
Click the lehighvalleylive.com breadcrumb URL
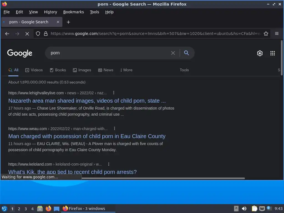(57, 93)
